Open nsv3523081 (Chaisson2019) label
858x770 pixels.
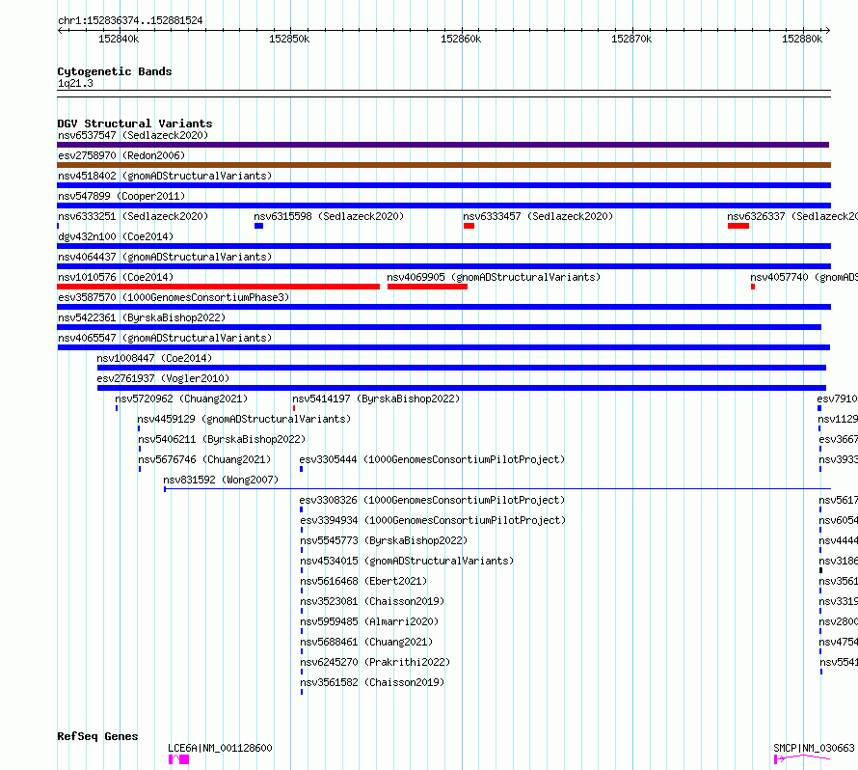click(x=372, y=601)
